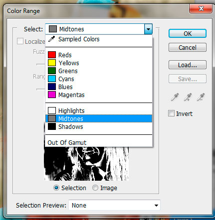Screen dimensions: 215x220
Task: Enable the Invert checkbox
Action: tap(171, 113)
